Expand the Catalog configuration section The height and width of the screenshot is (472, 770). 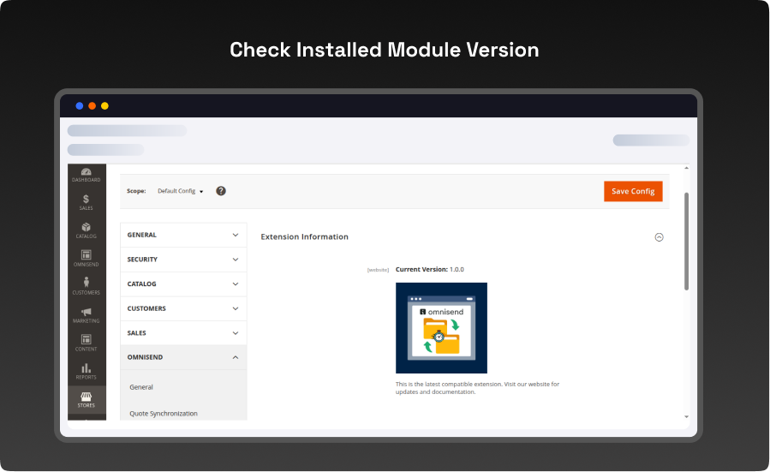pyautogui.click(x=183, y=284)
